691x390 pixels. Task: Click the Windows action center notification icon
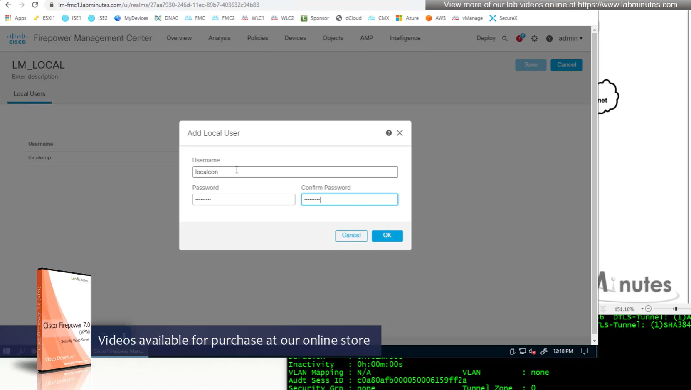[584, 351]
